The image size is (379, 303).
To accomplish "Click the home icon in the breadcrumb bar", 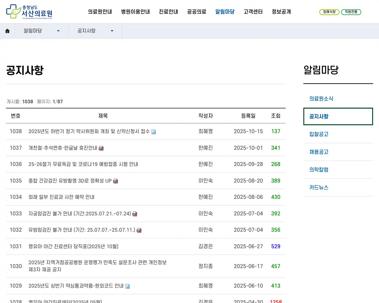I will coord(7,31).
